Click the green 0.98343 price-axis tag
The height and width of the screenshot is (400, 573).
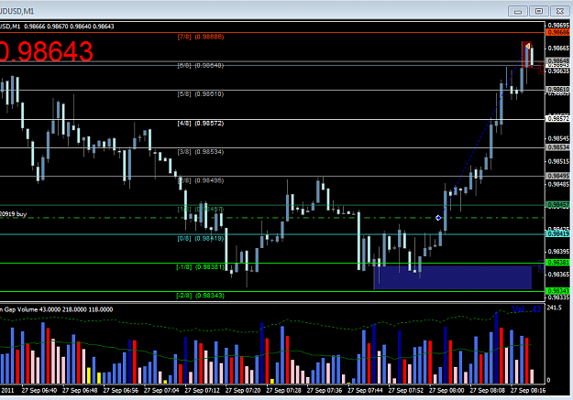click(558, 291)
